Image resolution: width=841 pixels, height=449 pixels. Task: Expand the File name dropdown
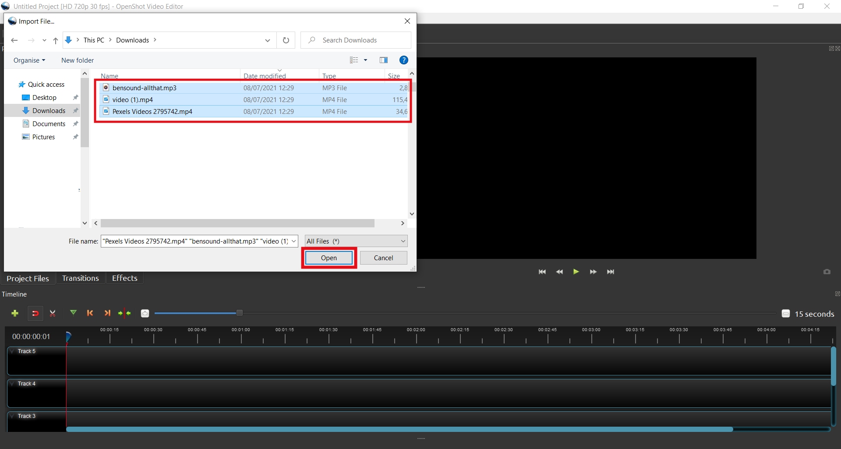tap(294, 241)
